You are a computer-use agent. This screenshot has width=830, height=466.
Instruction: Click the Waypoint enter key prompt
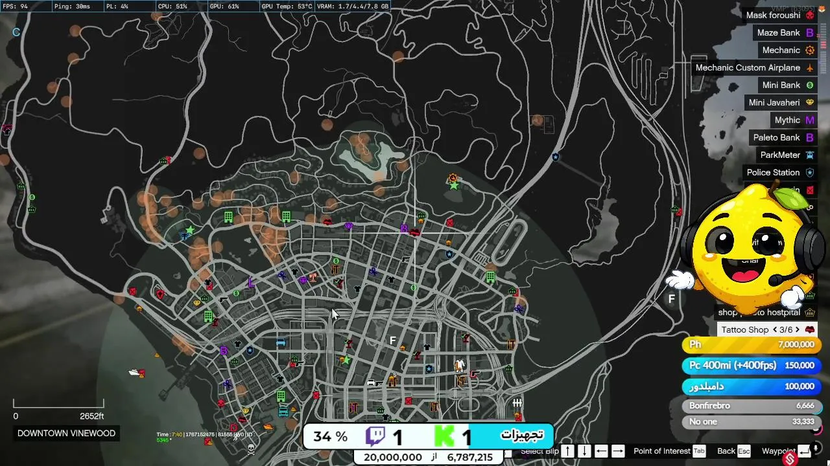click(x=804, y=451)
